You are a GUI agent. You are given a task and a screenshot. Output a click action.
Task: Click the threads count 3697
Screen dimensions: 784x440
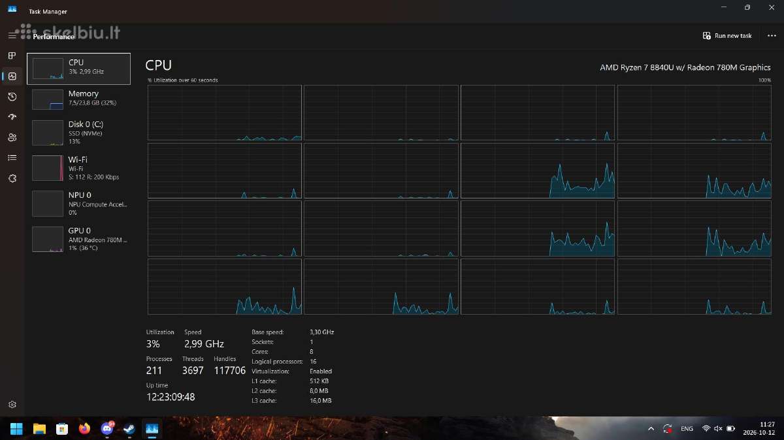point(193,371)
